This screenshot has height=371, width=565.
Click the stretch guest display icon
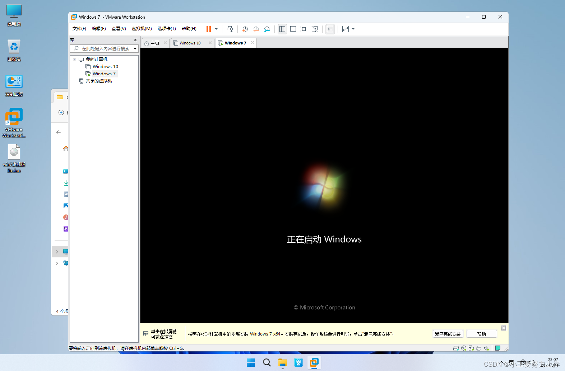pyautogui.click(x=346, y=29)
